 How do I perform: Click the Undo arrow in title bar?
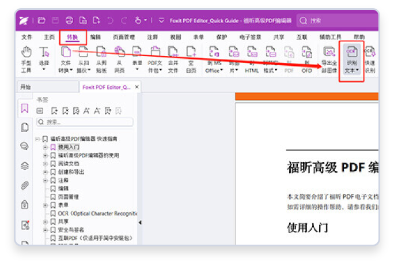click(110, 20)
